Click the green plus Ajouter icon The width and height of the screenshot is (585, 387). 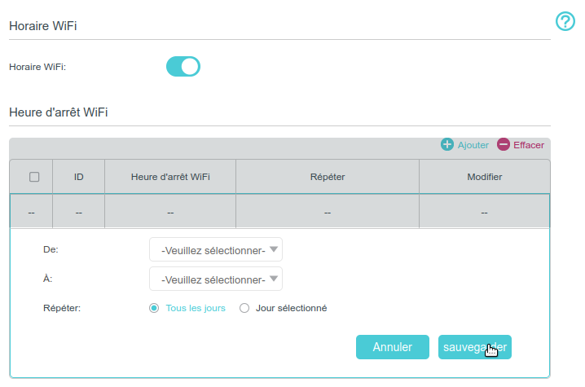447,145
